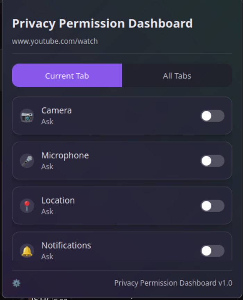Screen dimensions: 243x300
Task: Click the www.youtube.com/watch link
Action: point(55,41)
